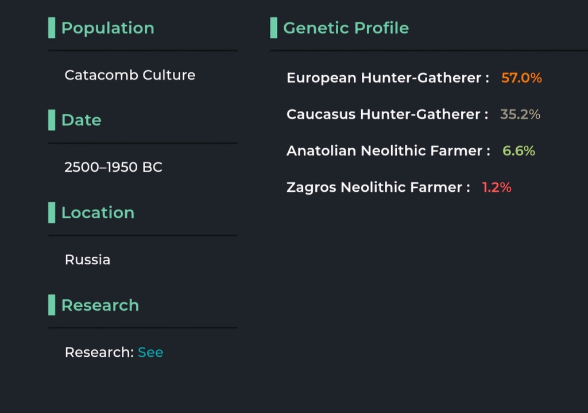Click the Research section heading
588x413 pixels.
(x=100, y=306)
